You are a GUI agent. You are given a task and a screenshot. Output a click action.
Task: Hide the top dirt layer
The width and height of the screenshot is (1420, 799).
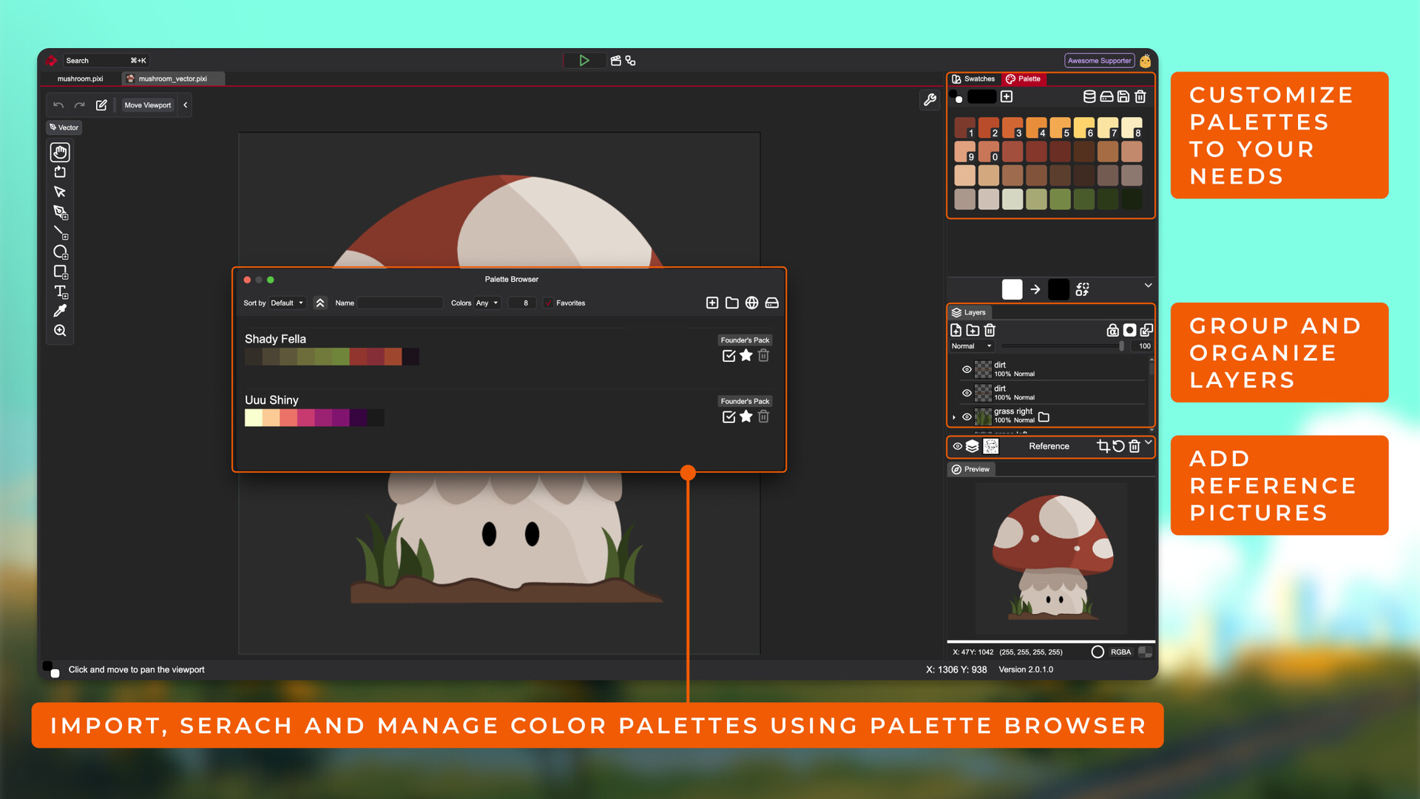(967, 369)
